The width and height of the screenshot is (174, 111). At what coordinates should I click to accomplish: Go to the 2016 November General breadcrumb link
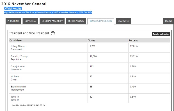click(65, 12)
